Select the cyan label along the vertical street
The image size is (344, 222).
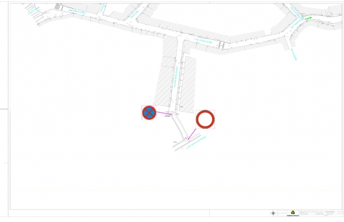click(176, 77)
